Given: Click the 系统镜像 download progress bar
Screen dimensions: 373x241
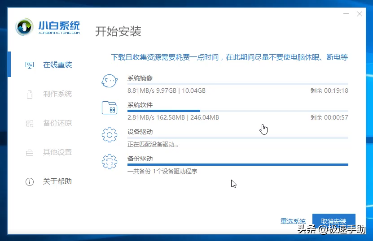Looking at the screenshot, I should [238, 84].
